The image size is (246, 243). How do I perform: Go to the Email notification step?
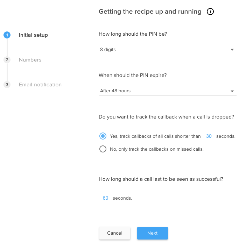tap(40, 85)
